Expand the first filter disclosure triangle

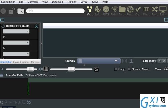point(4,37)
